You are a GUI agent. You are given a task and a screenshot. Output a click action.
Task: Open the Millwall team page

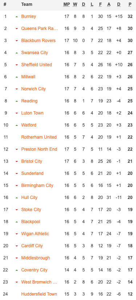(28, 77)
